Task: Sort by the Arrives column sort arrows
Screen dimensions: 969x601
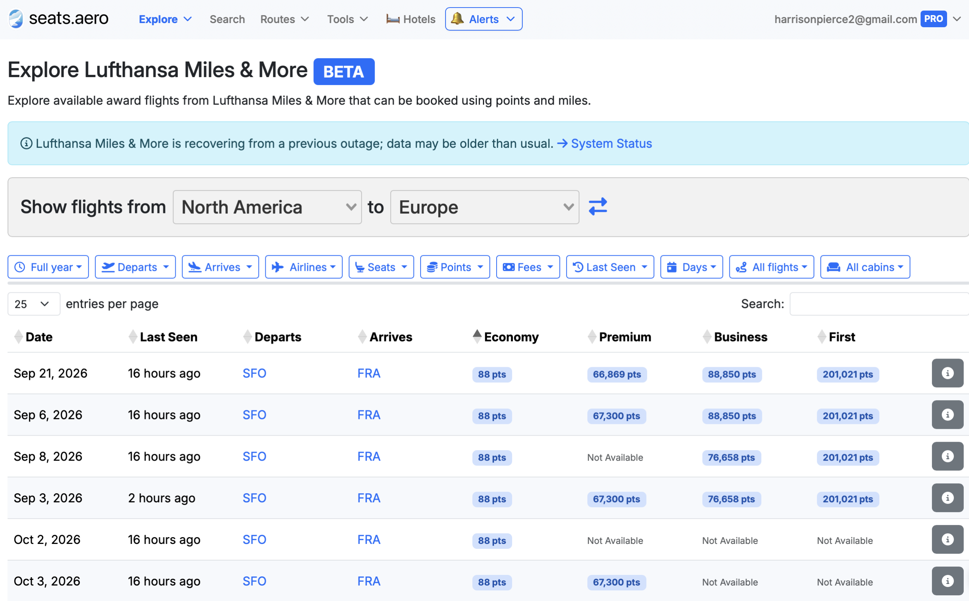Action: pyautogui.click(x=362, y=337)
